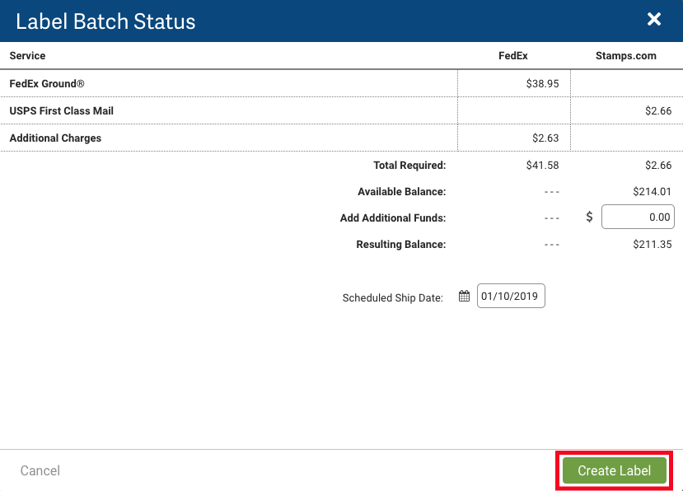The image size is (683, 491).
Task: Select the Stamps.com column header
Action: [625, 56]
